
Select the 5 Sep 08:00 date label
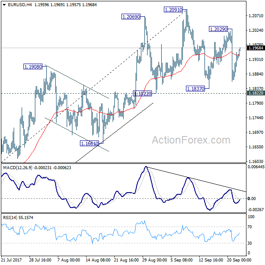pyautogui.click(x=182, y=260)
